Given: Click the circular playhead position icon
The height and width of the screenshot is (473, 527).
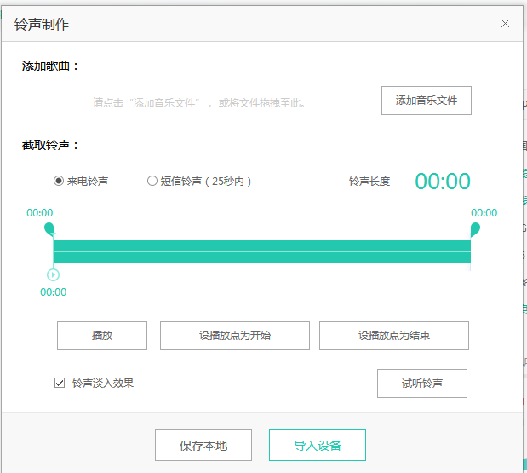Looking at the screenshot, I should (x=53, y=274).
